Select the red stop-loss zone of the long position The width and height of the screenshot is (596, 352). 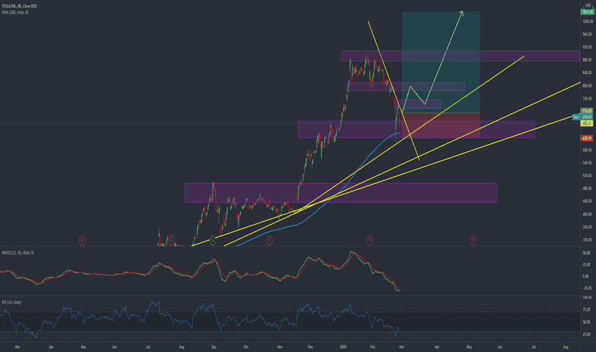441,125
